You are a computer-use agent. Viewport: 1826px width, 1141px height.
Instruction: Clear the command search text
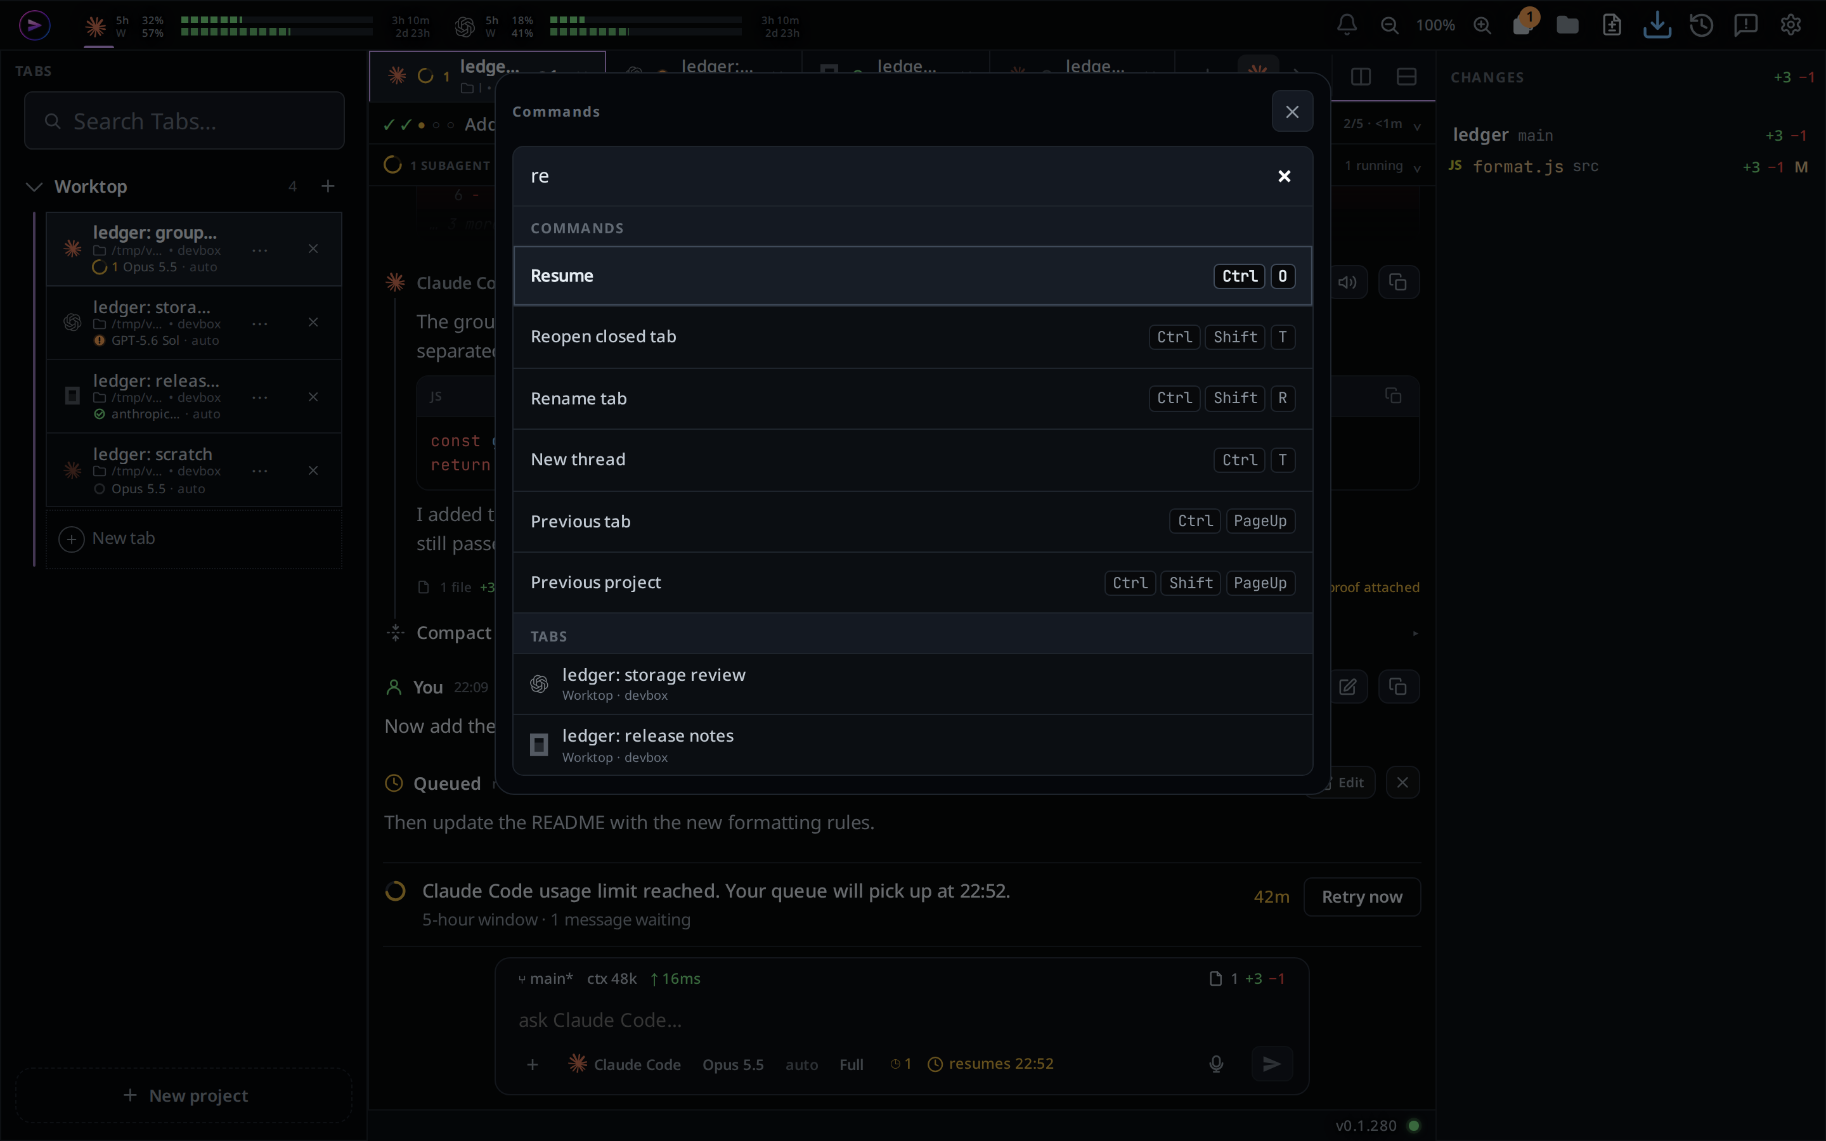coord(1285,176)
